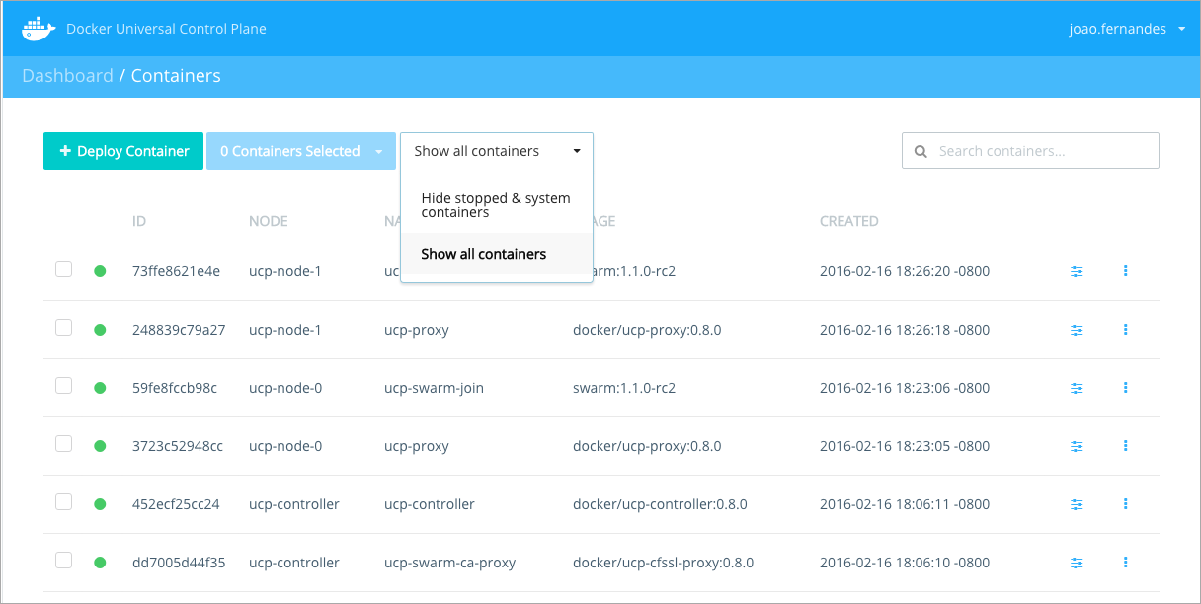Click the Docker whale logo
1201x604 pixels.
[39, 29]
